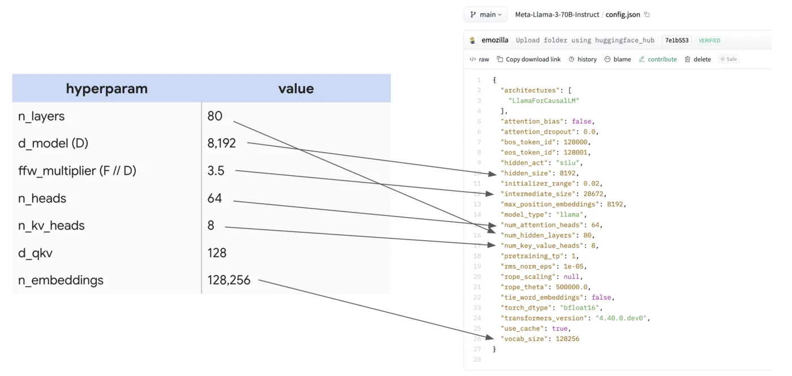This screenshot has width=792, height=376.
Task: Click the n_embeddings row label in table
Action: (61, 280)
